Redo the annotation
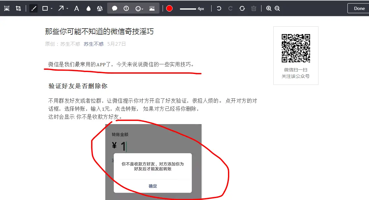The image size is (369, 200). [231, 8]
